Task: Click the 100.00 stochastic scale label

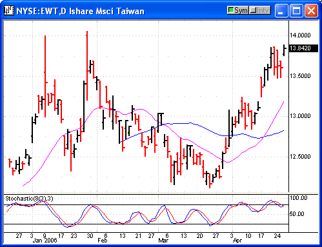Action: point(298,198)
